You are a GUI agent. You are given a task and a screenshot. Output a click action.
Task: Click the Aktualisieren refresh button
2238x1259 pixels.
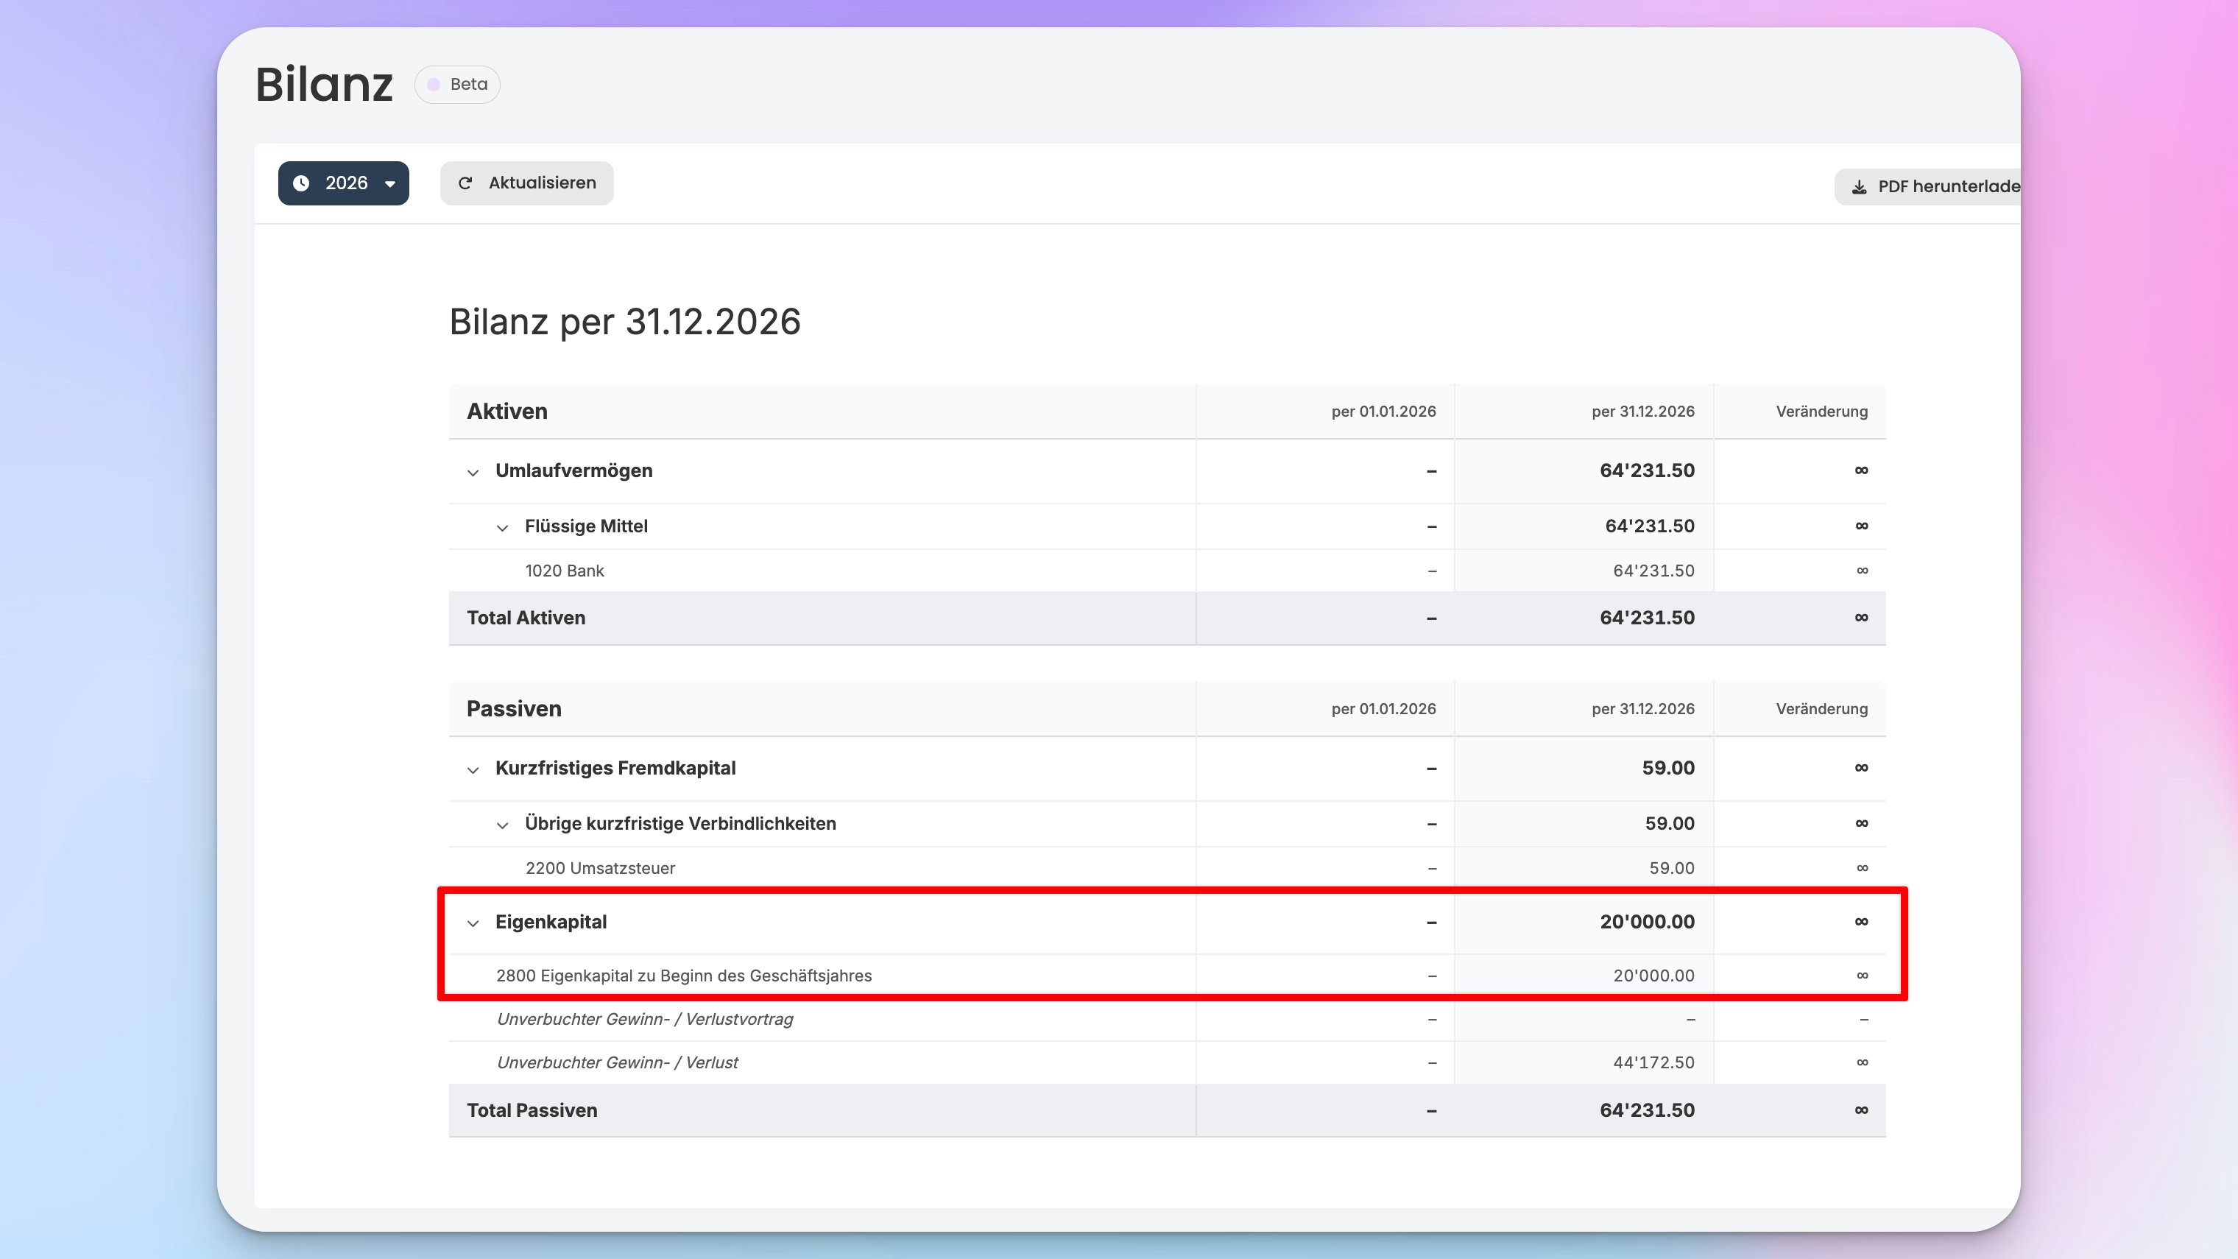[526, 183]
